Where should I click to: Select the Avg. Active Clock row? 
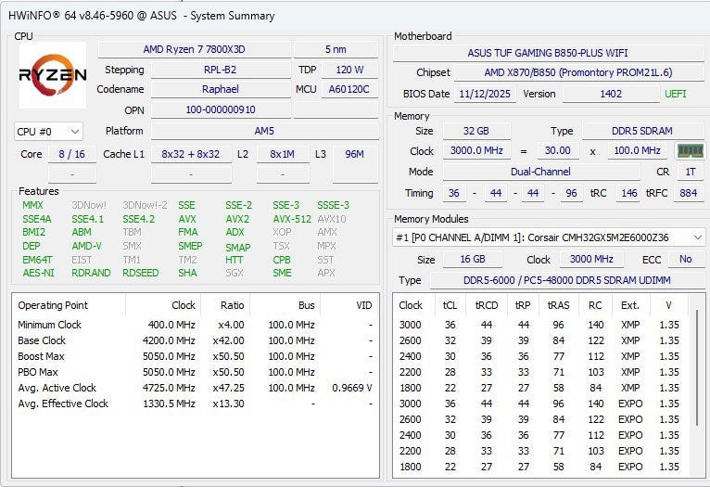click(196, 389)
